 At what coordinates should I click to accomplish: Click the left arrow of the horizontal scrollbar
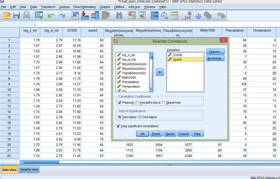[22, 162]
